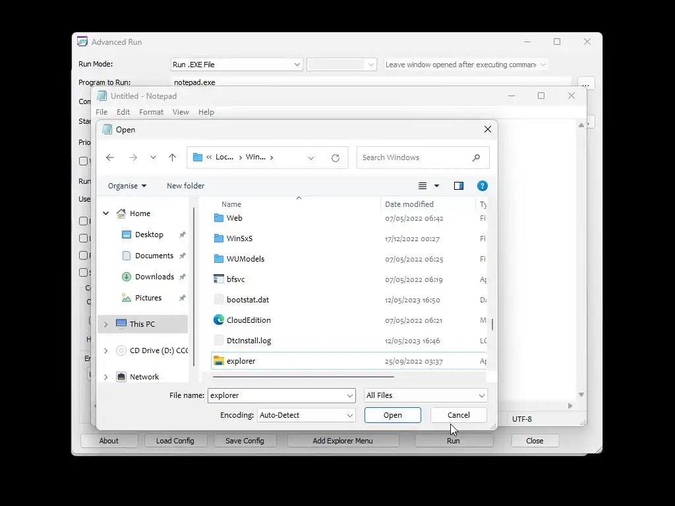
Task: Open the Organise menu
Action: tap(127, 186)
